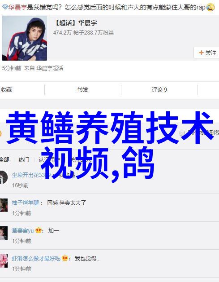
Task: Click the 收藏 action
Action: pyautogui.click(x=6, y=89)
